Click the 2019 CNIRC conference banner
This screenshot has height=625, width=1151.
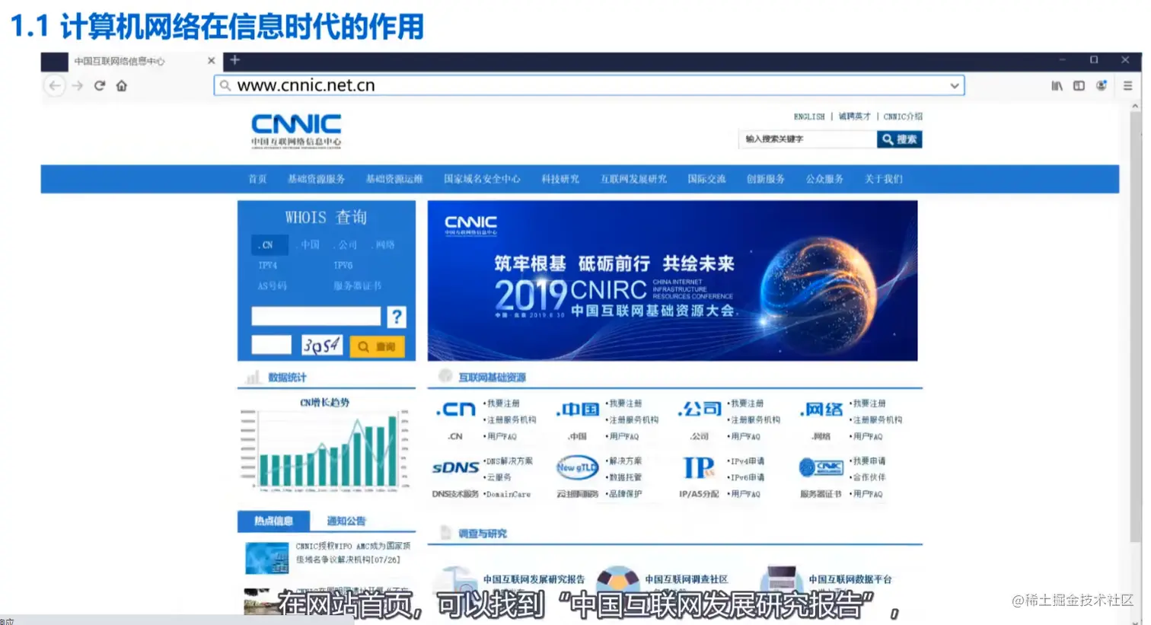click(x=672, y=281)
